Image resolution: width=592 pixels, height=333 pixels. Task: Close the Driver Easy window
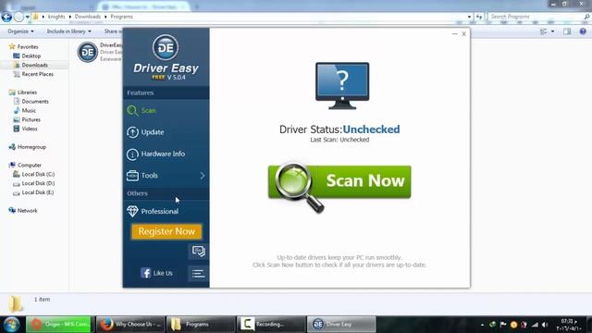[464, 34]
